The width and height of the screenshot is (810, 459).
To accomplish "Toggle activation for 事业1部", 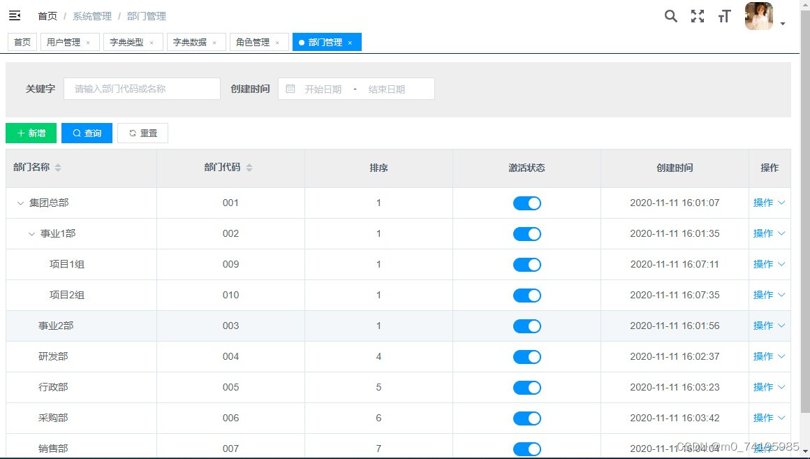I will point(527,233).
